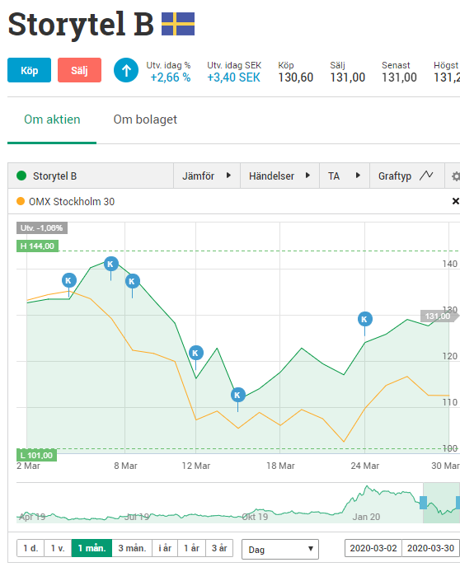Click the 2020-03-02 start date field
460x567 pixels.
(373, 548)
